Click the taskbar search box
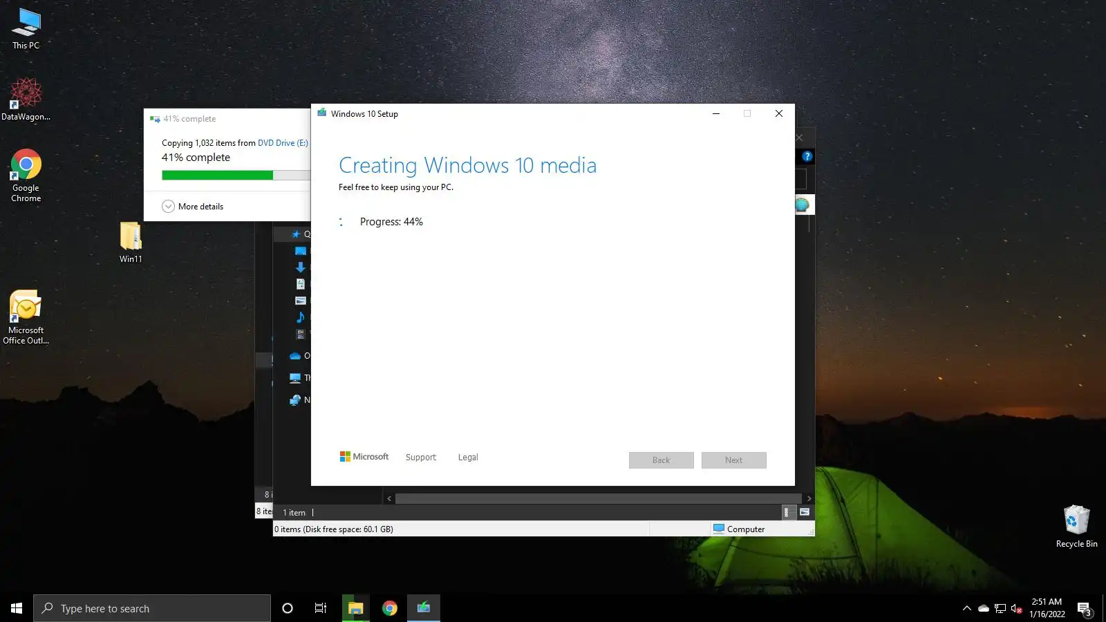 pyautogui.click(x=152, y=608)
